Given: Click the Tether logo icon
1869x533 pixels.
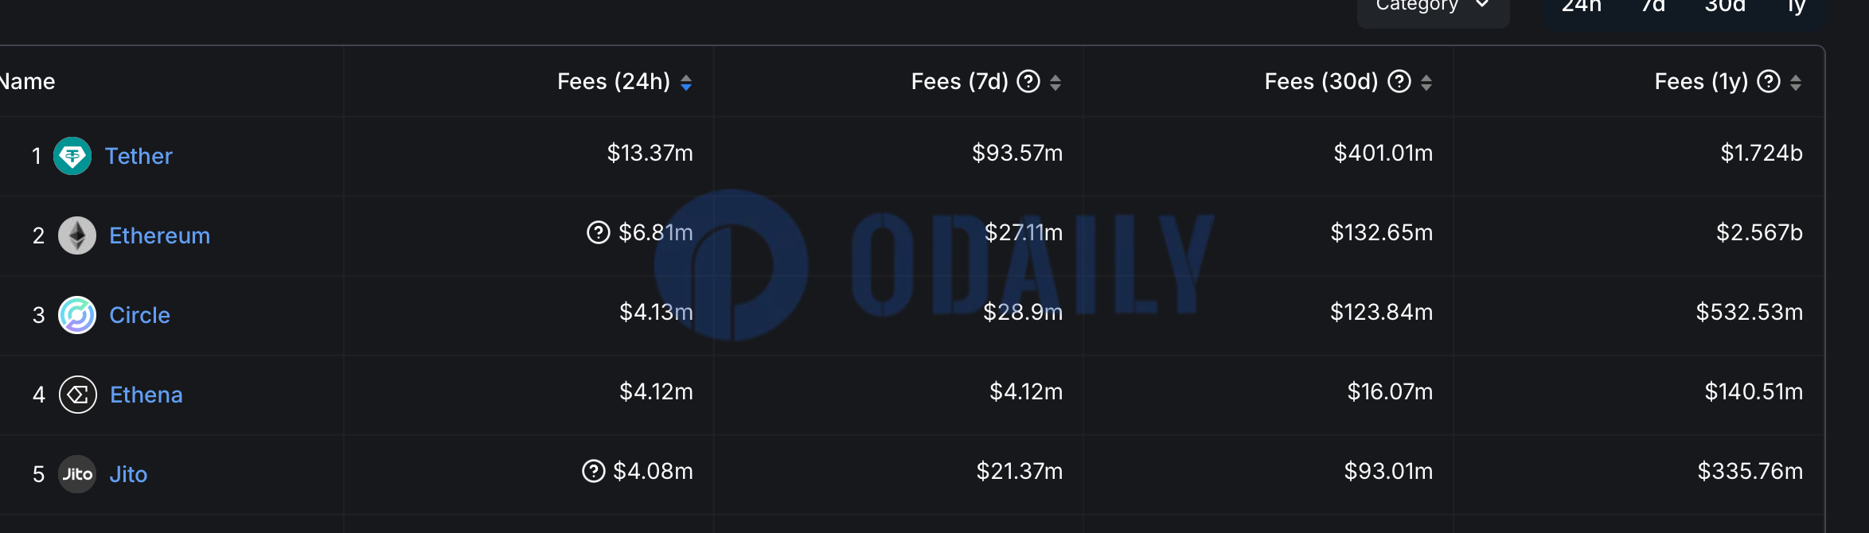Looking at the screenshot, I should [x=72, y=156].
